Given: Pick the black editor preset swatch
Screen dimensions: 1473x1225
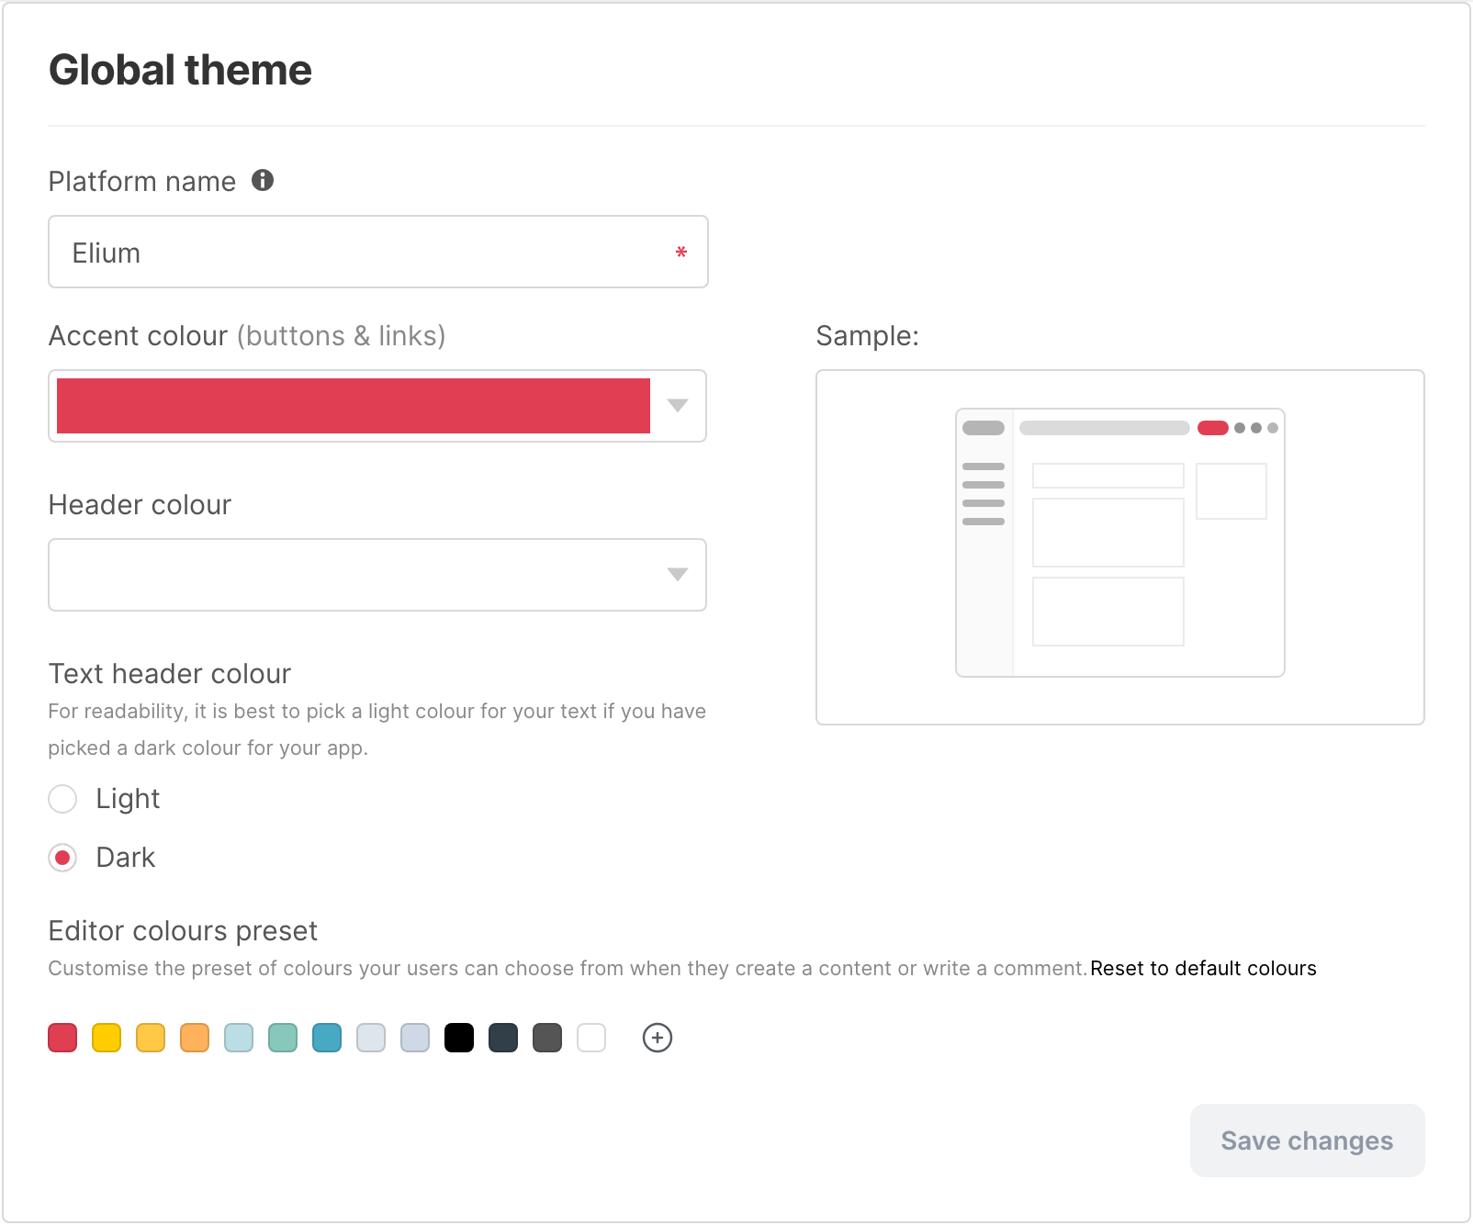Looking at the screenshot, I should [x=459, y=1038].
